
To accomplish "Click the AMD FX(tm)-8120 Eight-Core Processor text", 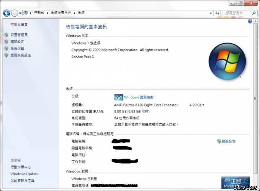I will pos(146,105).
